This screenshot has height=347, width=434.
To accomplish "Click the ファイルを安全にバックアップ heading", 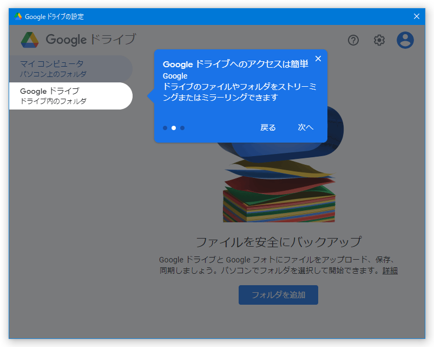I will point(279,242).
